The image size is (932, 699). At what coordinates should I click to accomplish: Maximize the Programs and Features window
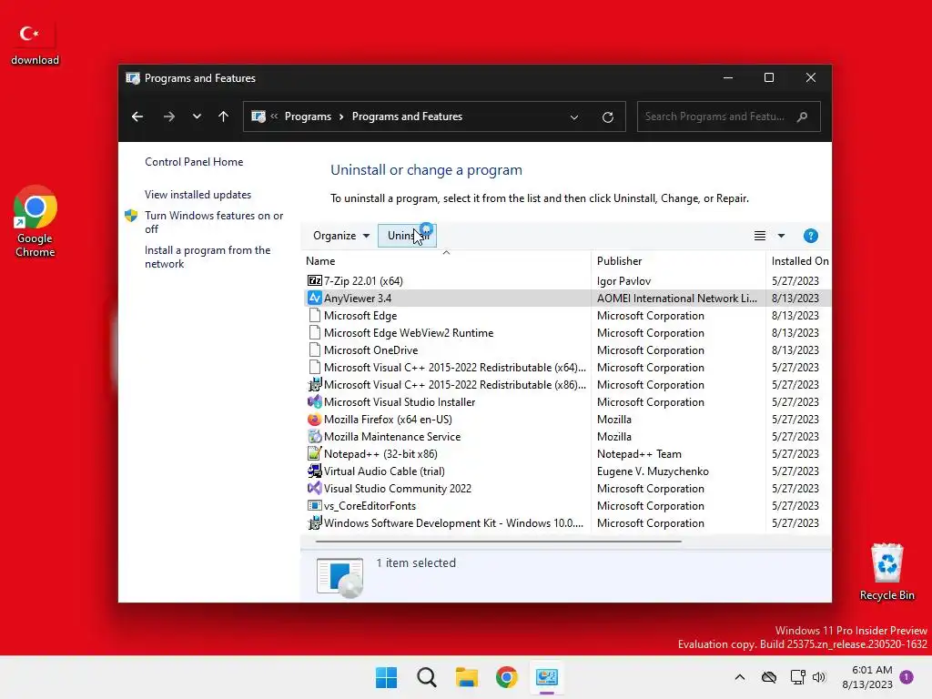pyautogui.click(x=769, y=78)
